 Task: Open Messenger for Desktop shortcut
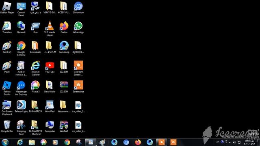21,88
